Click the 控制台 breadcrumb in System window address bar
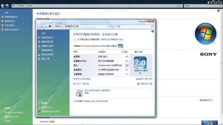 tap(21, 6)
